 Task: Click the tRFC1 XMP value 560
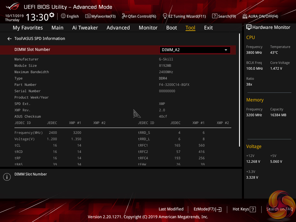point(201,145)
